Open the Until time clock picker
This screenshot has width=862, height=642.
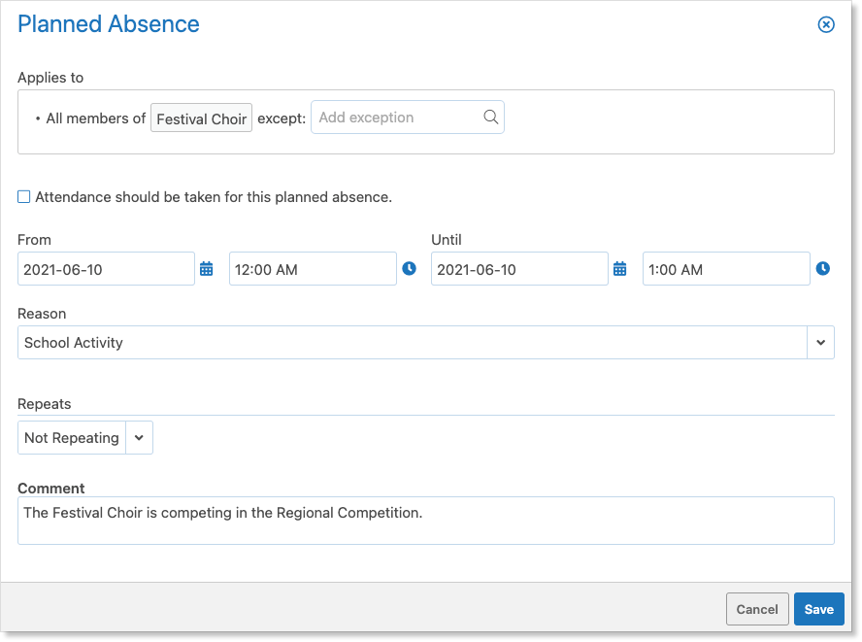[x=822, y=268]
